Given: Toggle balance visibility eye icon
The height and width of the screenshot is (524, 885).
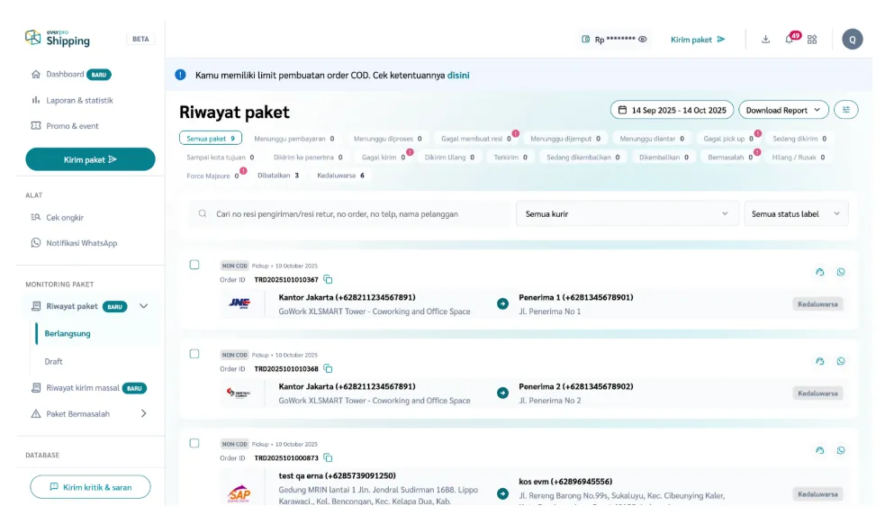Looking at the screenshot, I should (x=643, y=40).
